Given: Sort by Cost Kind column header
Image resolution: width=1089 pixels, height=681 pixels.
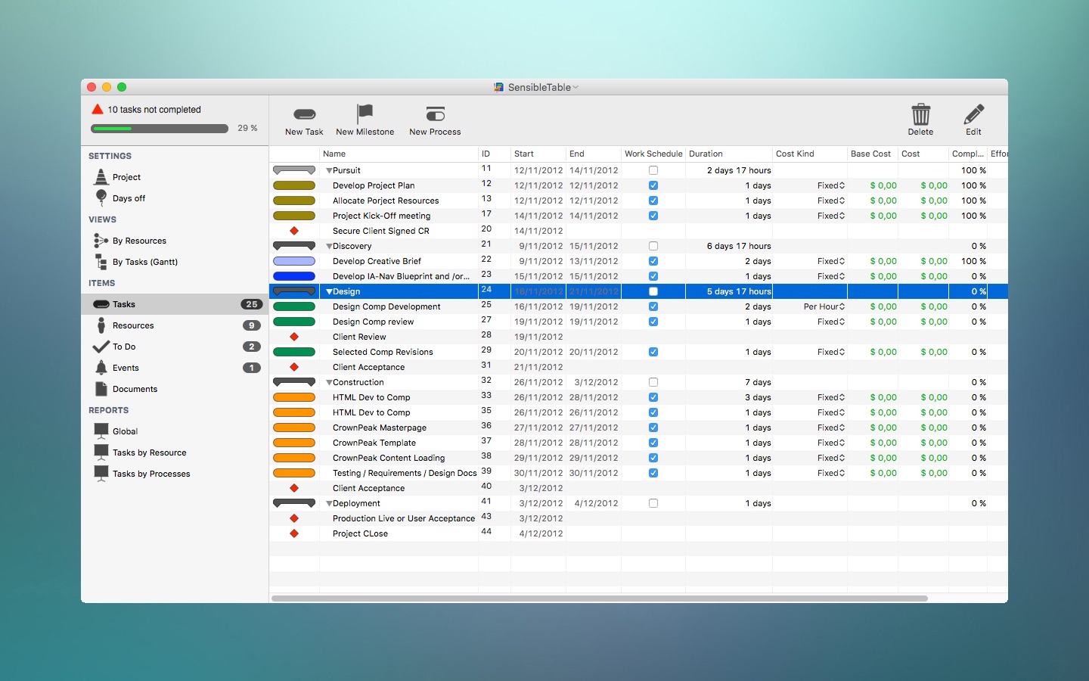Looking at the screenshot, I should pyautogui.click(x=810, y=154).
